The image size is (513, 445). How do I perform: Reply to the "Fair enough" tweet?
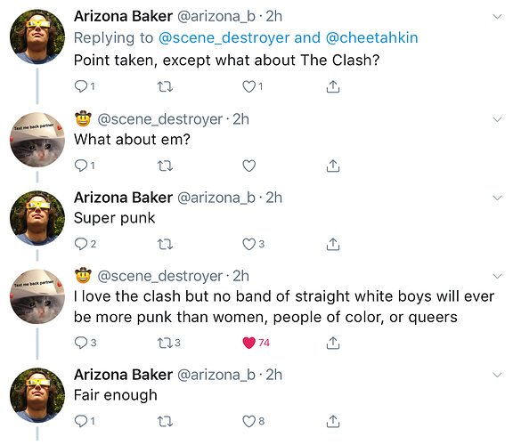tap(81, 421)
